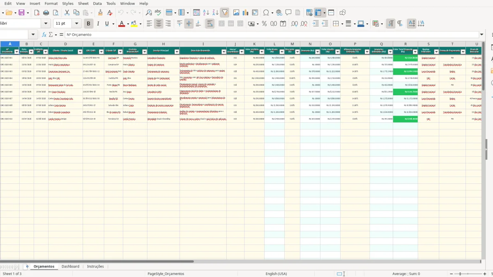Switch to the Instruções sheet tab

point(95,266)
